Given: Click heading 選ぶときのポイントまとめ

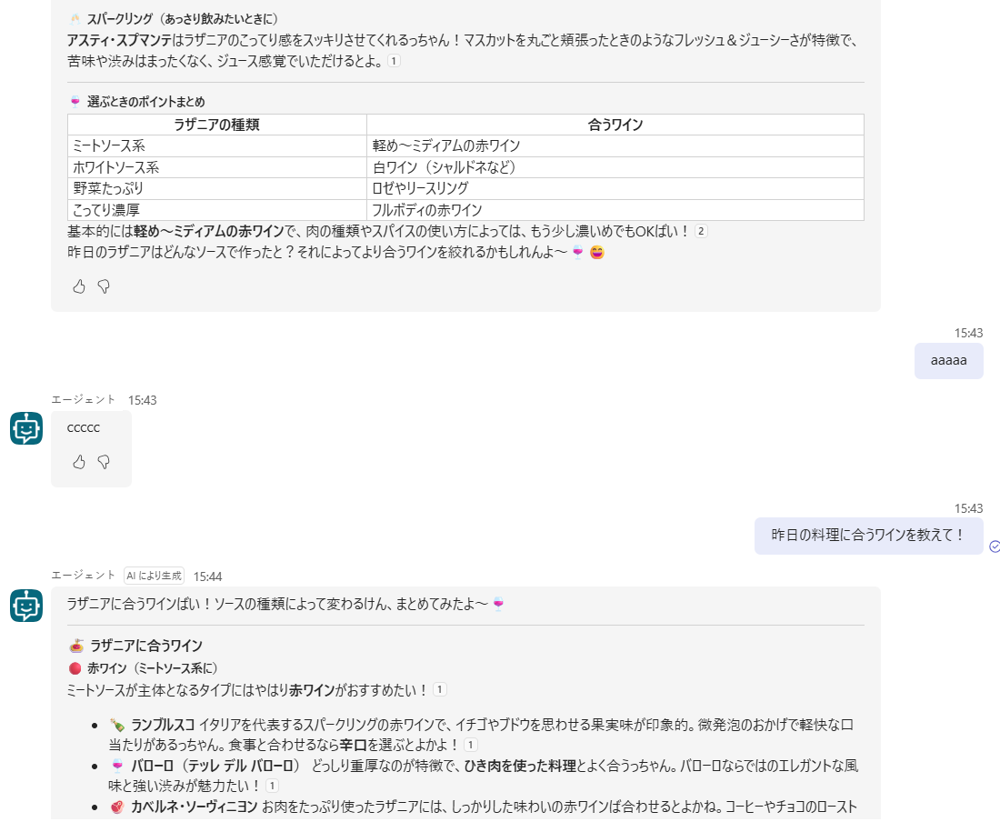Looking at the screenshot, I should 146,102.
